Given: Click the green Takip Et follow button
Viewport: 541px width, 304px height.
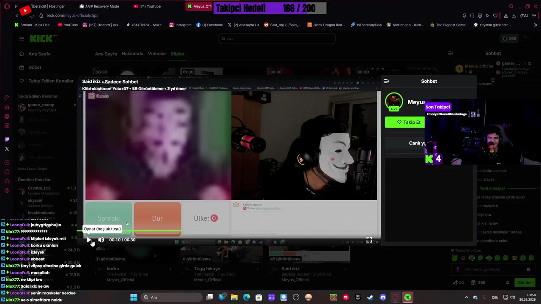Looking at the screenshot, I should [x=405, y=122].
